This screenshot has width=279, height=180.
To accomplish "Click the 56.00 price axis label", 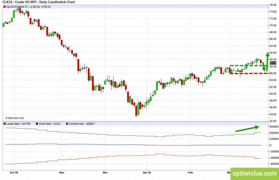I will point(273,73).
